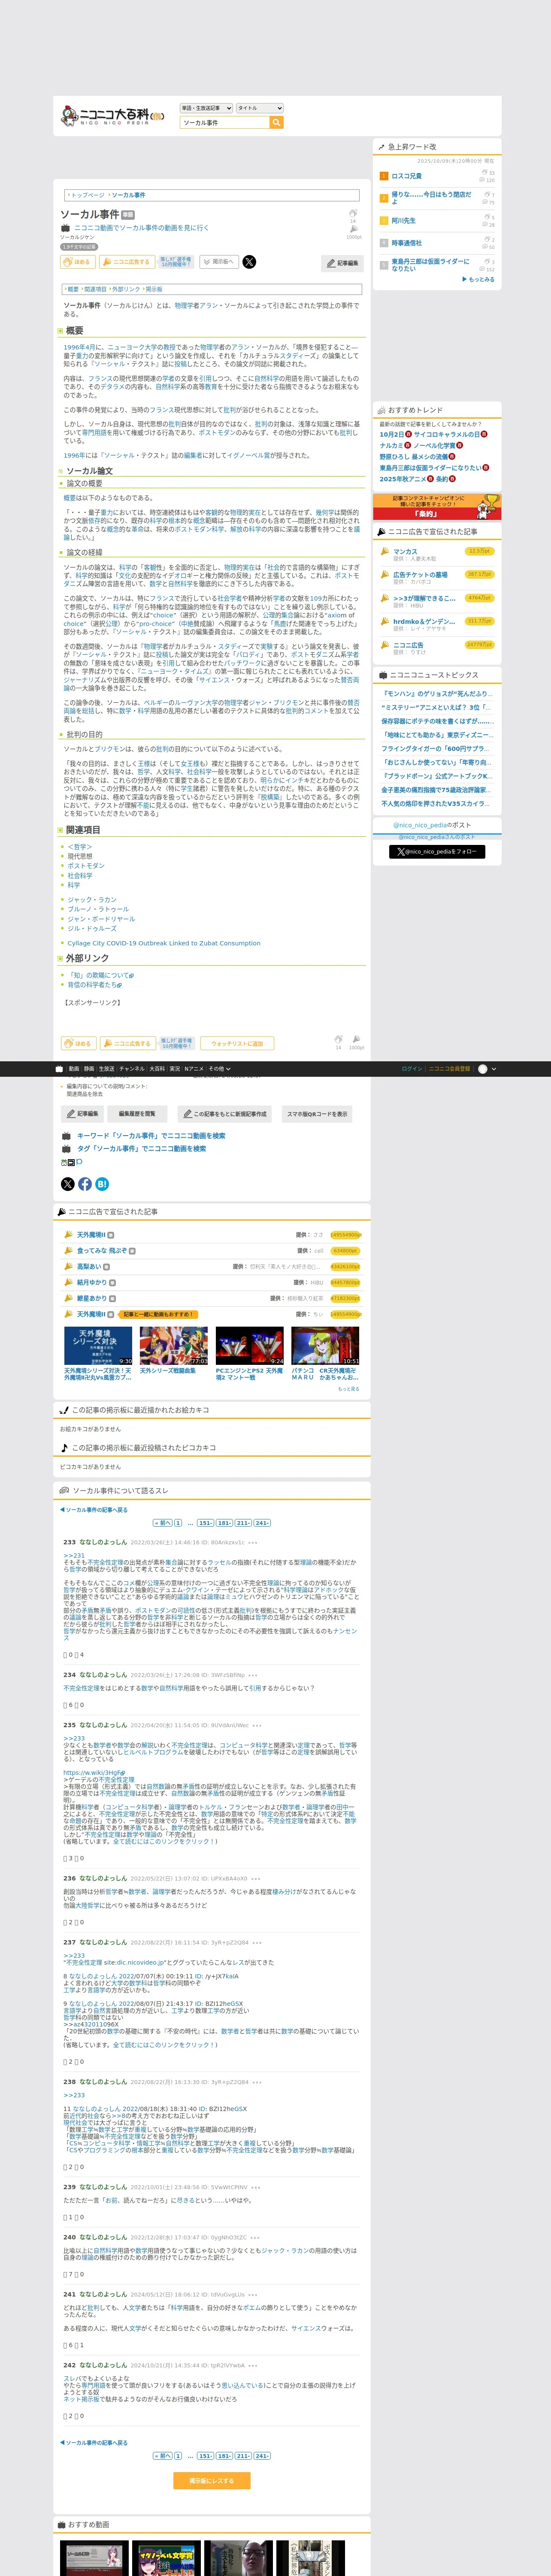Open 動画 in the black navigation bar
This screenshot has height=2576, width=551.
coord(74,1068)
